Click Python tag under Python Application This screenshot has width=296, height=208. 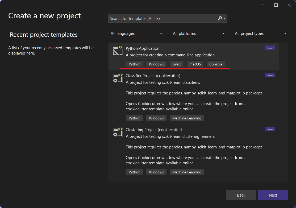(134, 64)
